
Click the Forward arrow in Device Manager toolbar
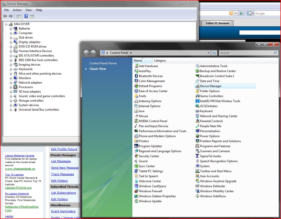click(x=11, y=16)
